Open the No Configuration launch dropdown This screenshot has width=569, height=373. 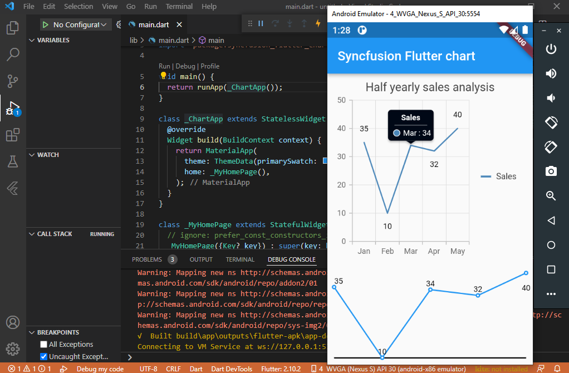coord(76,24)
